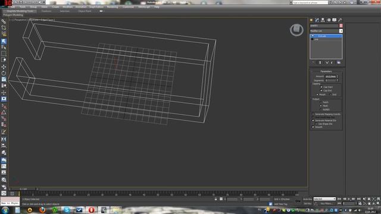This screenshot has height=214, width=381.
Task: Open the Hierarchy panel tab icon
Action: click(x=323, y=20)
